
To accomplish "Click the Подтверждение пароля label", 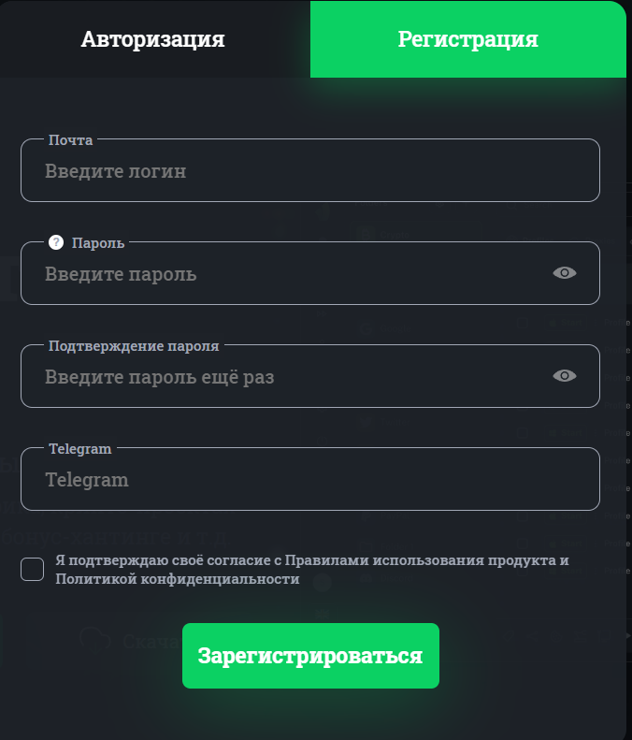I will 134,346.
